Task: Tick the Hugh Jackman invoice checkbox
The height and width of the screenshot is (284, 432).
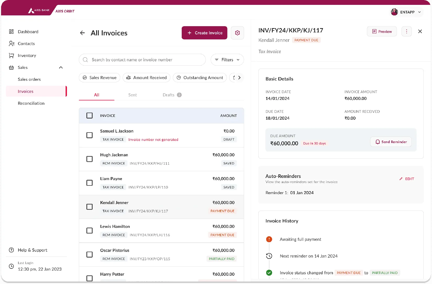Action: click(89, 159)
